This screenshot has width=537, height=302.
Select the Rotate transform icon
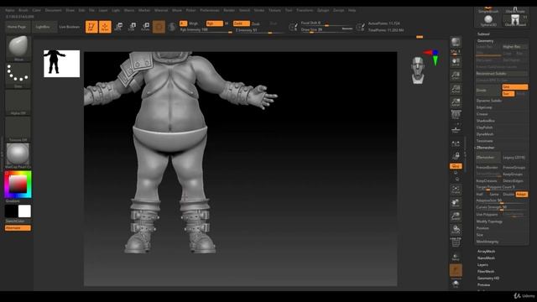[x=145, y=27]
